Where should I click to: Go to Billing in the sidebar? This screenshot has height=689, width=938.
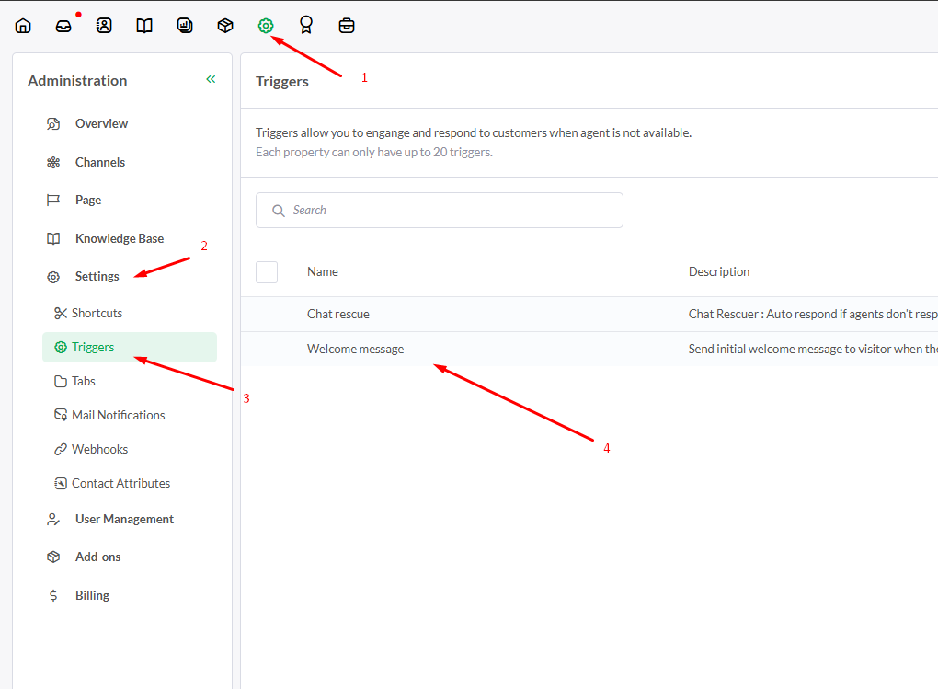click(x=92, y=595)
